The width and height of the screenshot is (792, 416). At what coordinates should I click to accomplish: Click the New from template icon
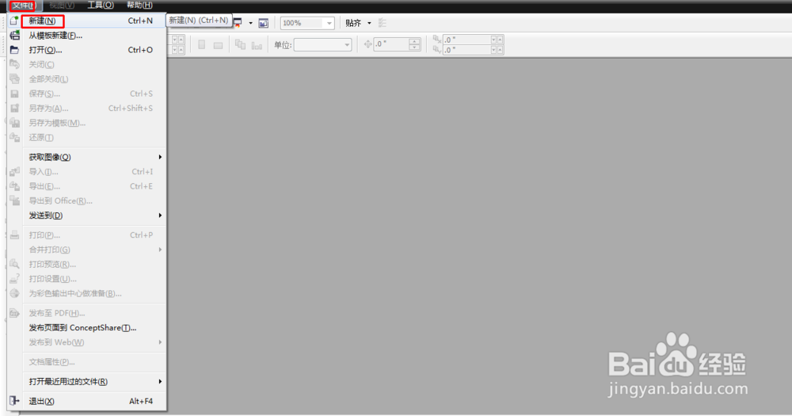coord(14,36)
